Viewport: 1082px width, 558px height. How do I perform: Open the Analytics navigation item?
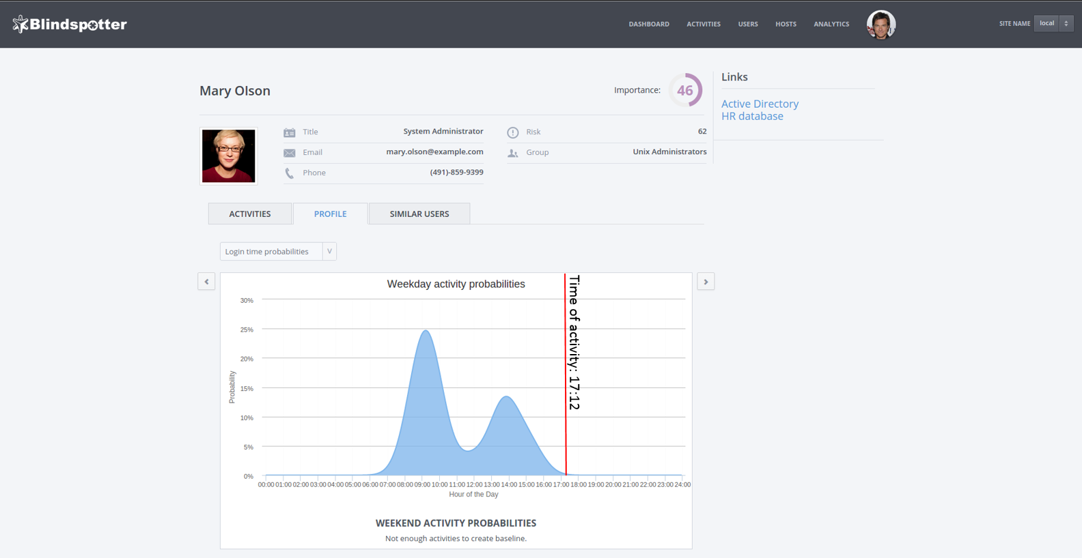point(831,24)
